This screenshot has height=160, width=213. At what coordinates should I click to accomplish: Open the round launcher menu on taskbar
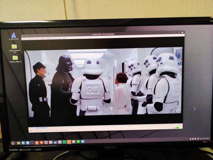(x=13, y=143)
